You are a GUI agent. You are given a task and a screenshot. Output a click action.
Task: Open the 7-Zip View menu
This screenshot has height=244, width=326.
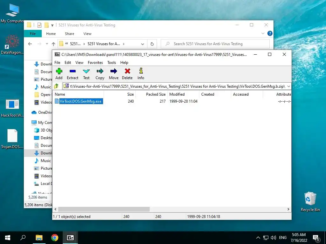[x=79, y=63]
